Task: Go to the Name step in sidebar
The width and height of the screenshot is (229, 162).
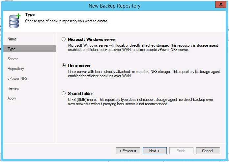Action: 12,39
